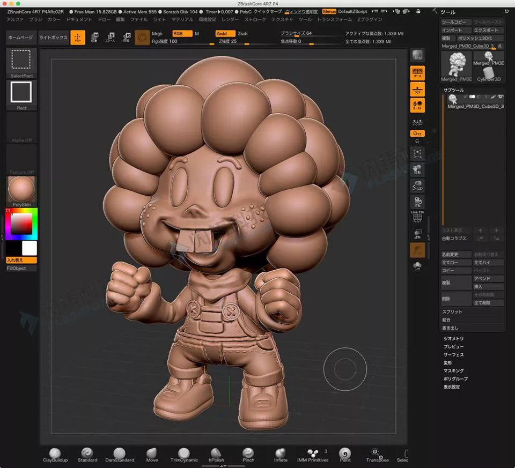
Task: Open the Rect stroke type icon
Action: point(21,95)
